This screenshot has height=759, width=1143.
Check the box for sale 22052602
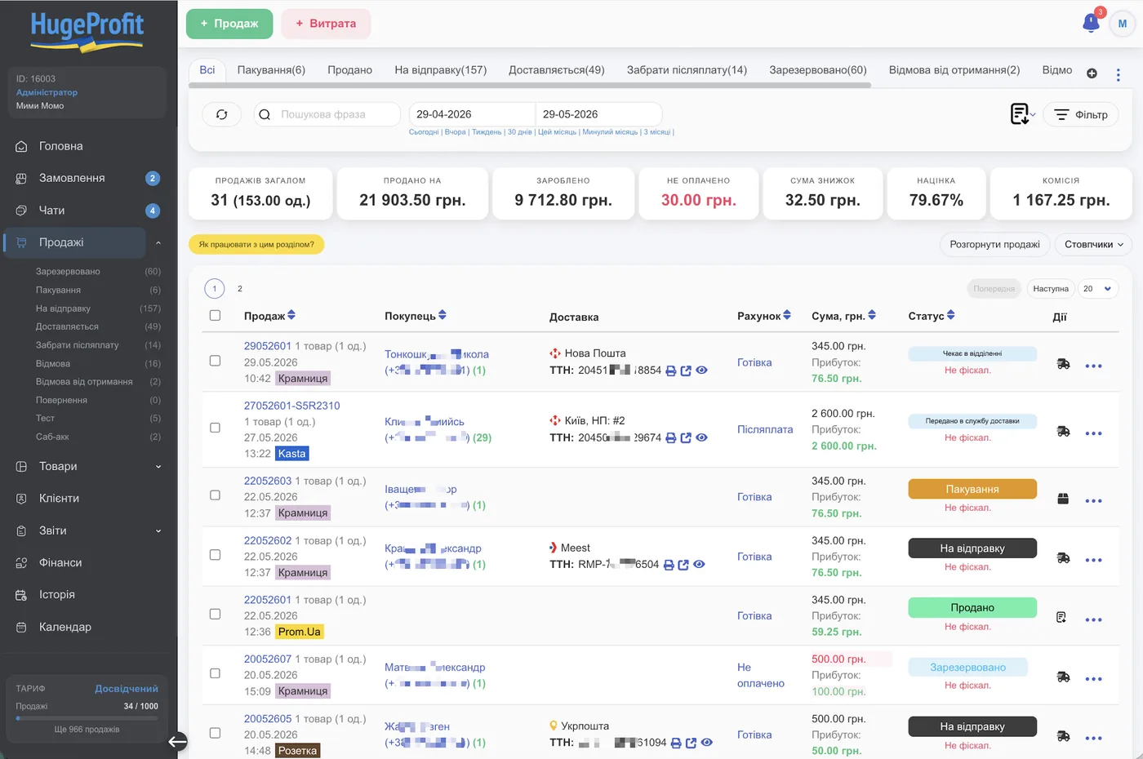215,555
